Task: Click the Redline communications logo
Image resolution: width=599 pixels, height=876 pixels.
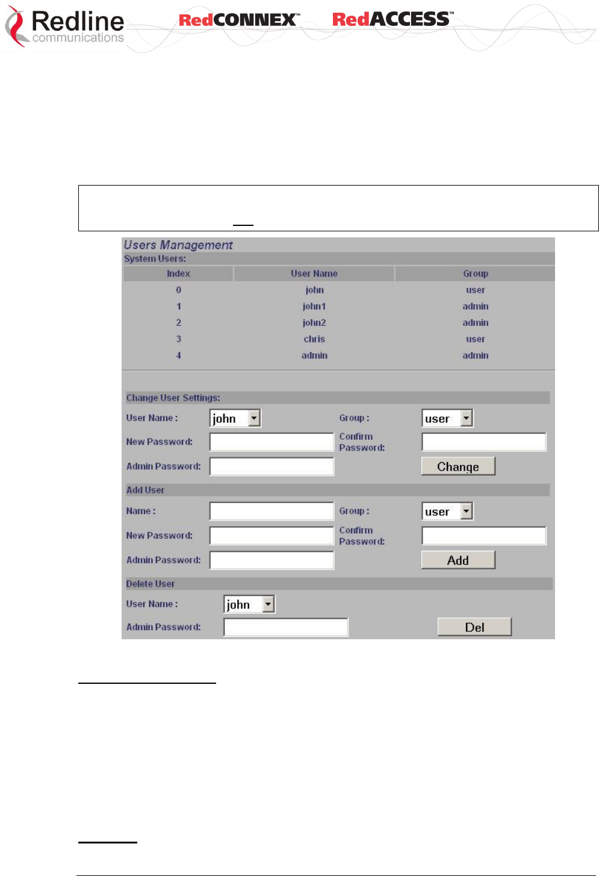Action: coord(64,27)
